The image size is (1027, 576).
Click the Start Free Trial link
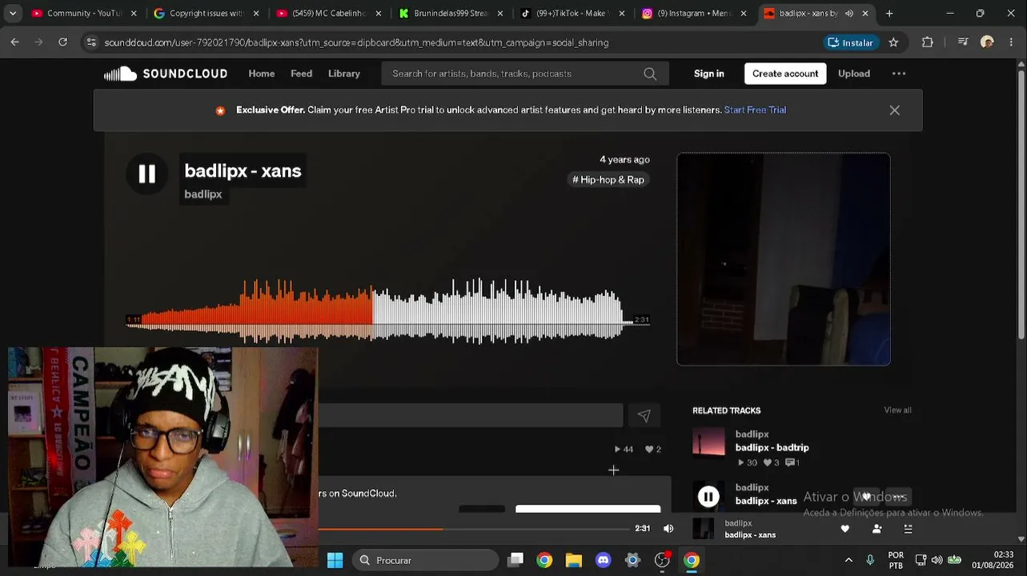click(755, 110)
